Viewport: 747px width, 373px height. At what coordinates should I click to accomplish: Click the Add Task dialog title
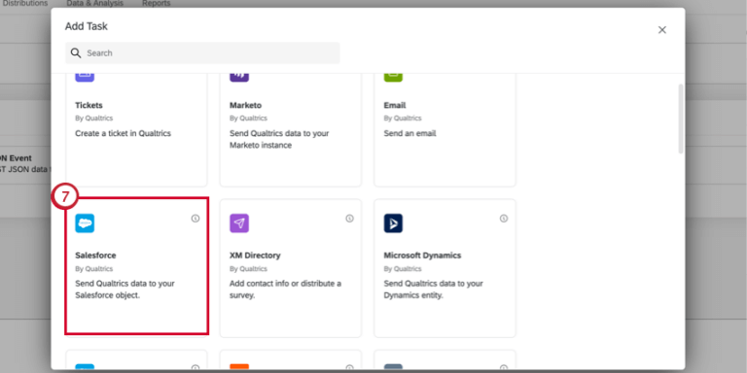pos(87,26)
